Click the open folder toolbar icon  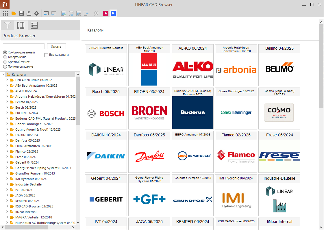pos(14,13)
